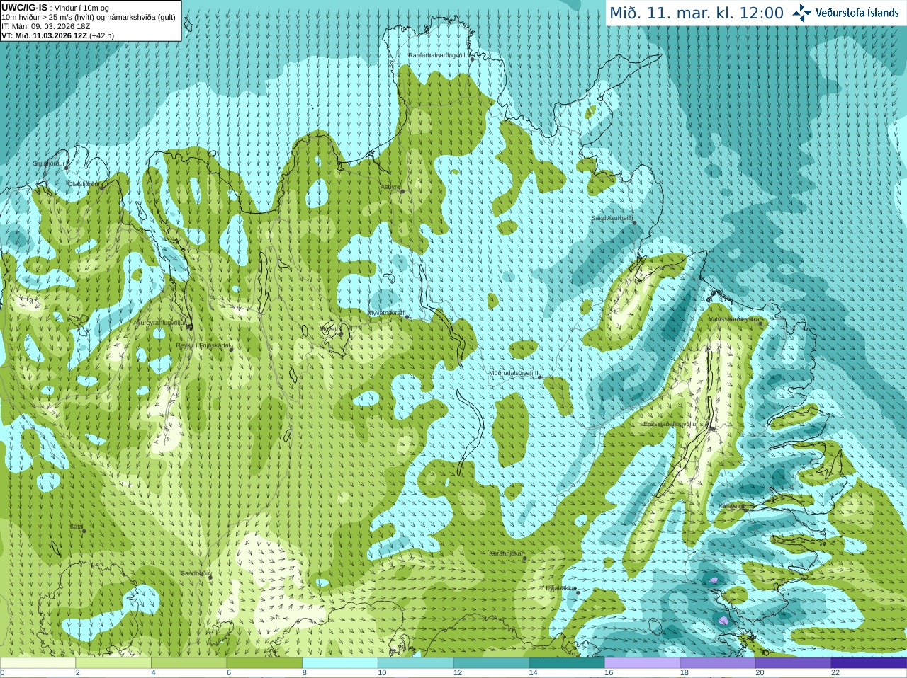Pick the 10–12 m/s cyan legend swatch
Screen dimensions: 907x678
[x=415, y=663]
